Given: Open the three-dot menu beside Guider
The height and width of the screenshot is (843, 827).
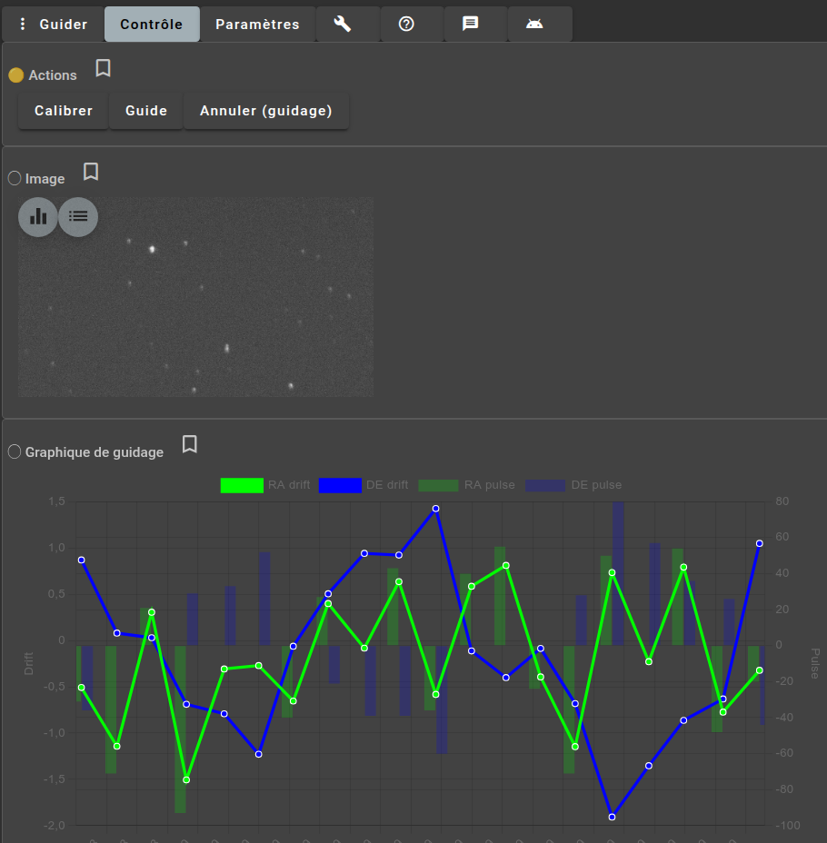Looking at the screenshot, I should (22, 25).
